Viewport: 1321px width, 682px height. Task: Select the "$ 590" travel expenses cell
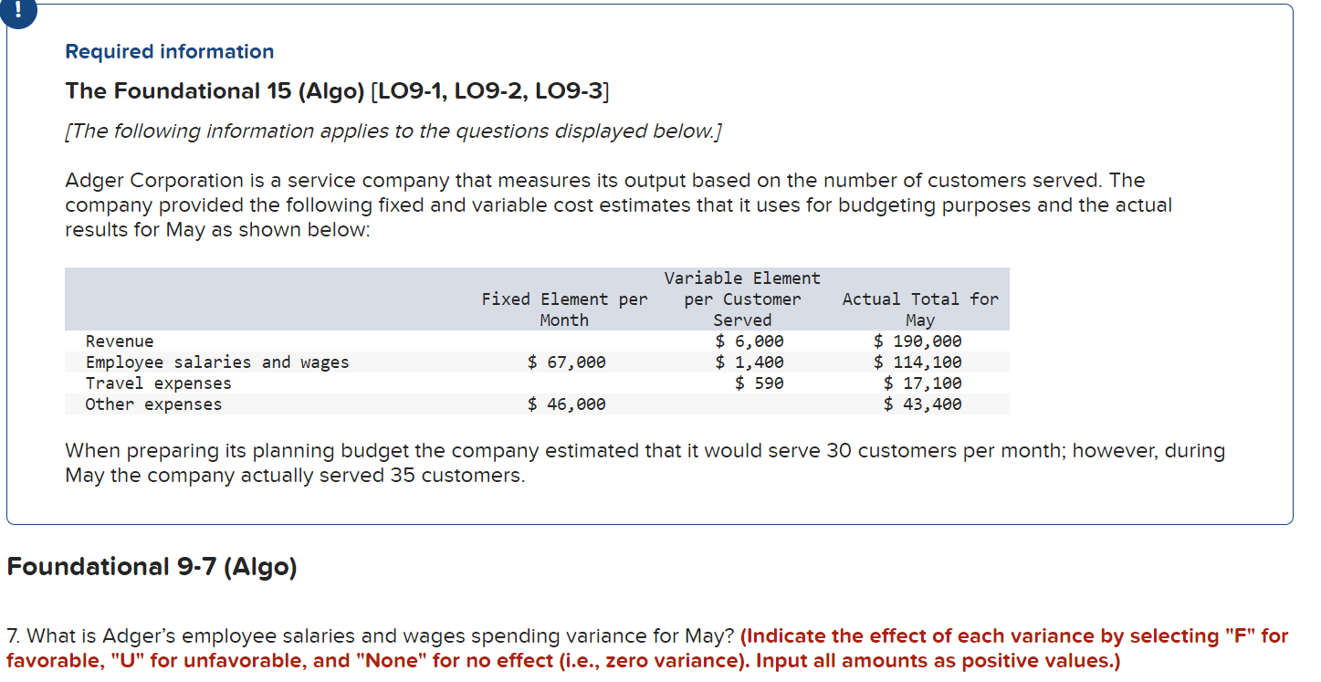click(760, 383)
